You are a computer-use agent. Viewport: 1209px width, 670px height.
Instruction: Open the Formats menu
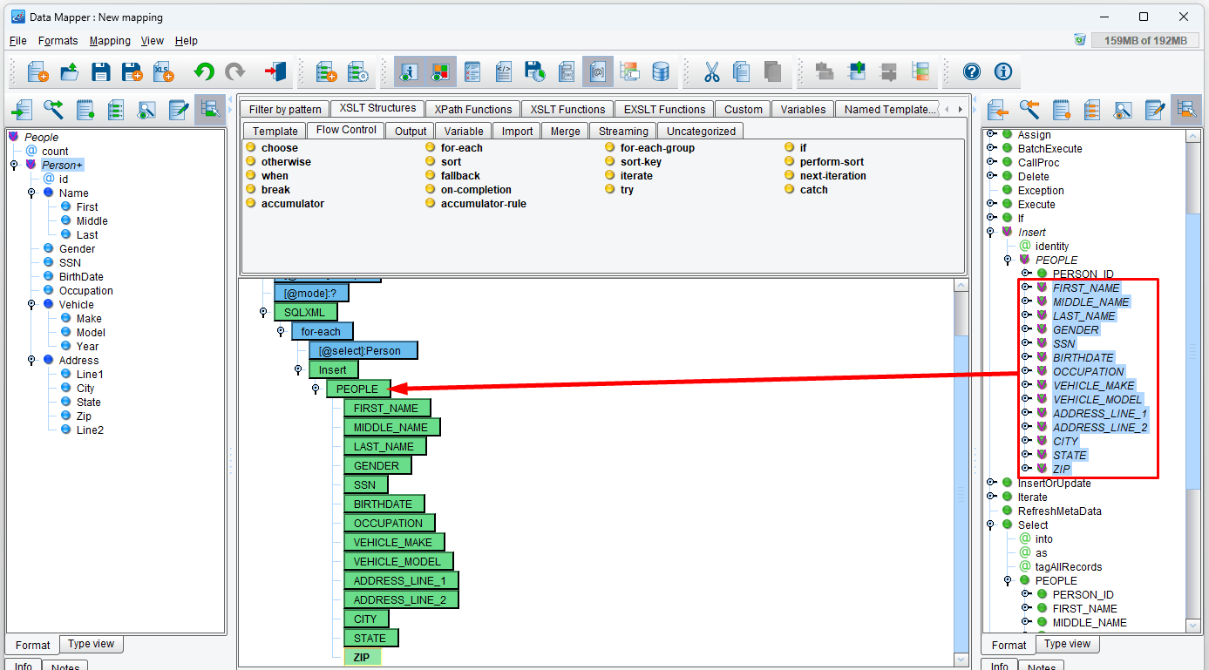point(58,40)
